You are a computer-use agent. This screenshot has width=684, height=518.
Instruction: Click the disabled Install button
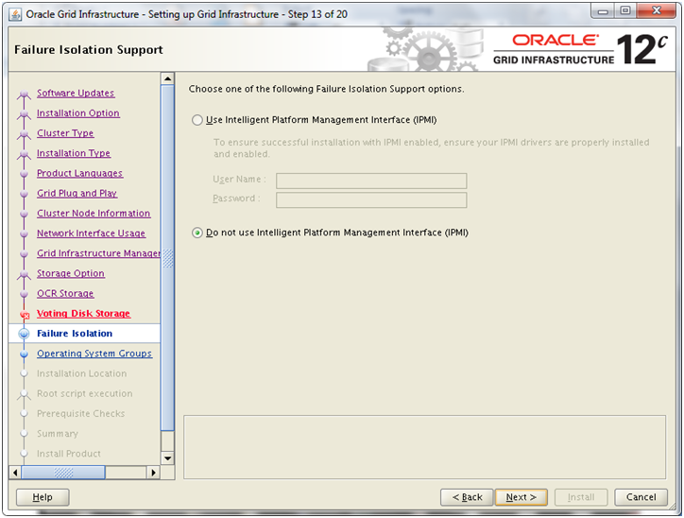click(x=581, y=497)
